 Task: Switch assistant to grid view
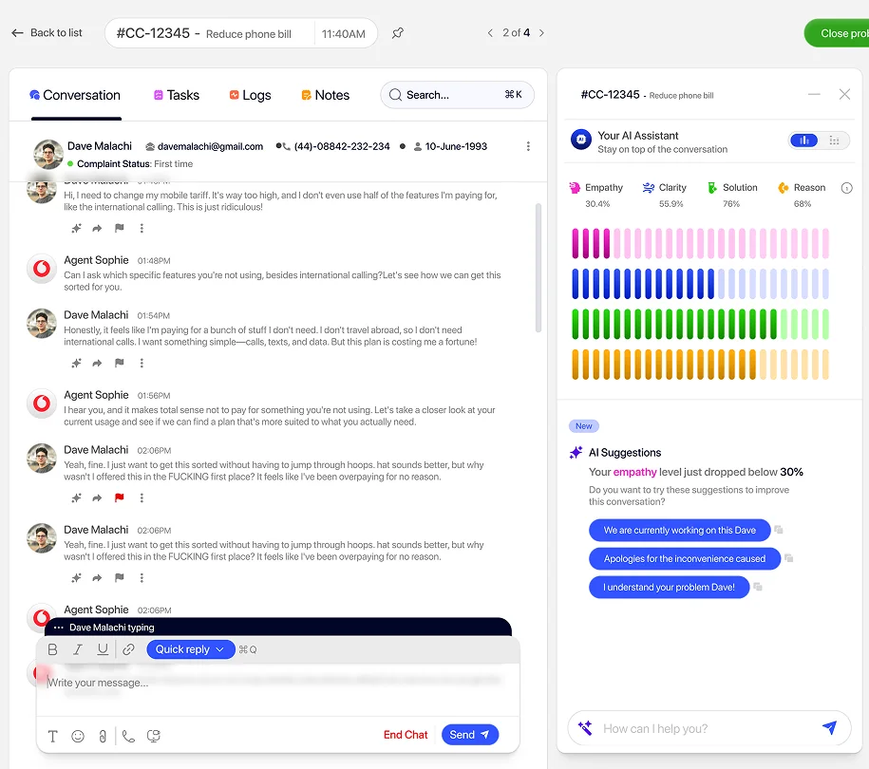click(834, 141)
